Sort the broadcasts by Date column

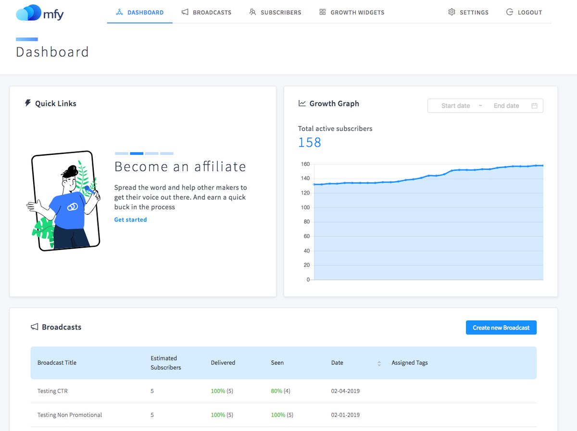pyautogui.click(x=338, y=363)
